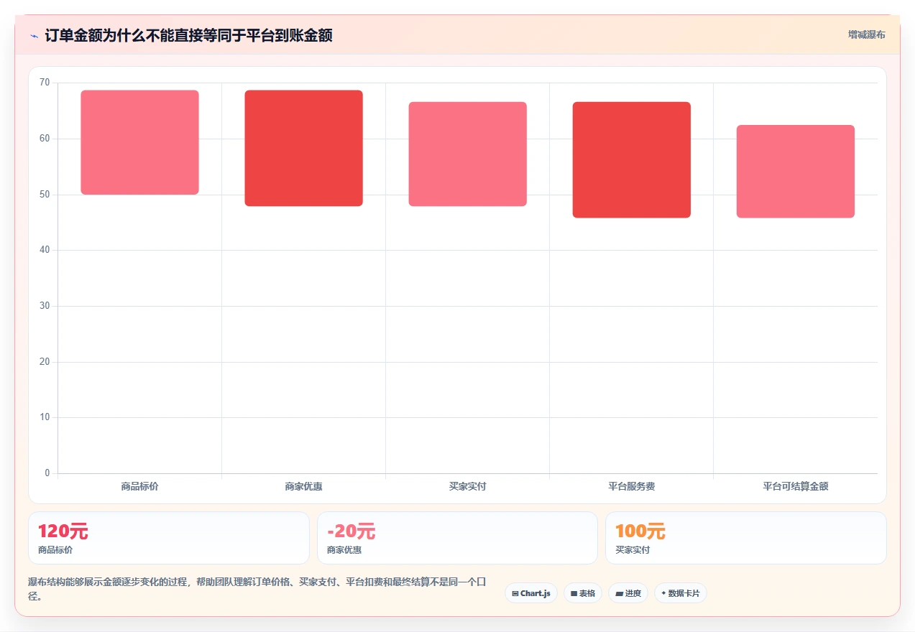
Task: Click the y-axis value 50
Action: tap(45, 194)
